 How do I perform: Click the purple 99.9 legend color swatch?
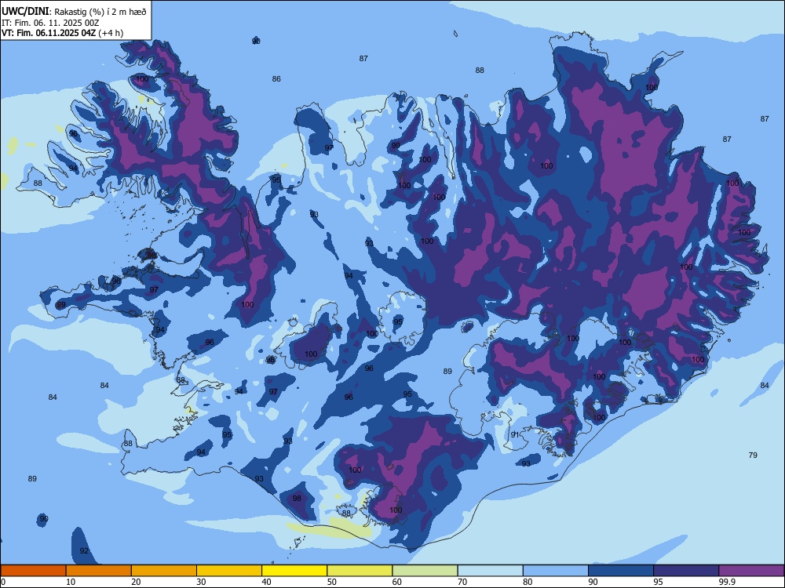click(x=751, y=571)
